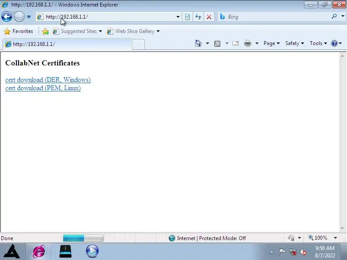347x260 pixels.
Task: Toggle the Compatibility View icon
Action: coord(187,17)
